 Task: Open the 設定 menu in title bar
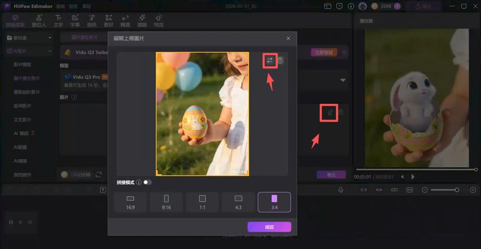point(73,6)
